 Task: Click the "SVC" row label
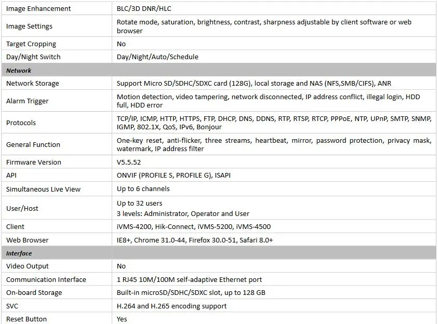[x=12, y=306]
